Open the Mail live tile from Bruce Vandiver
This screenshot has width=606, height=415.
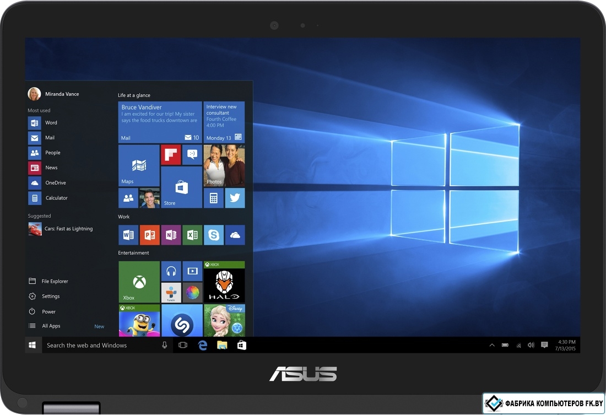point(160,122)
